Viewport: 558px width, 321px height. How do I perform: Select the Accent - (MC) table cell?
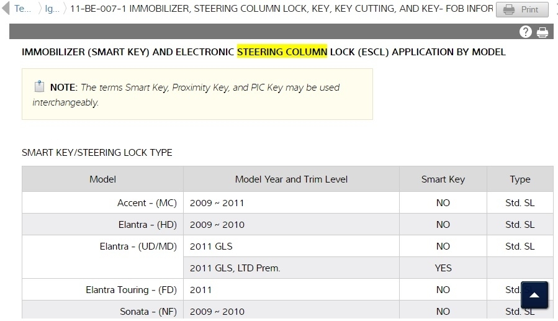(x=147, y=203)
